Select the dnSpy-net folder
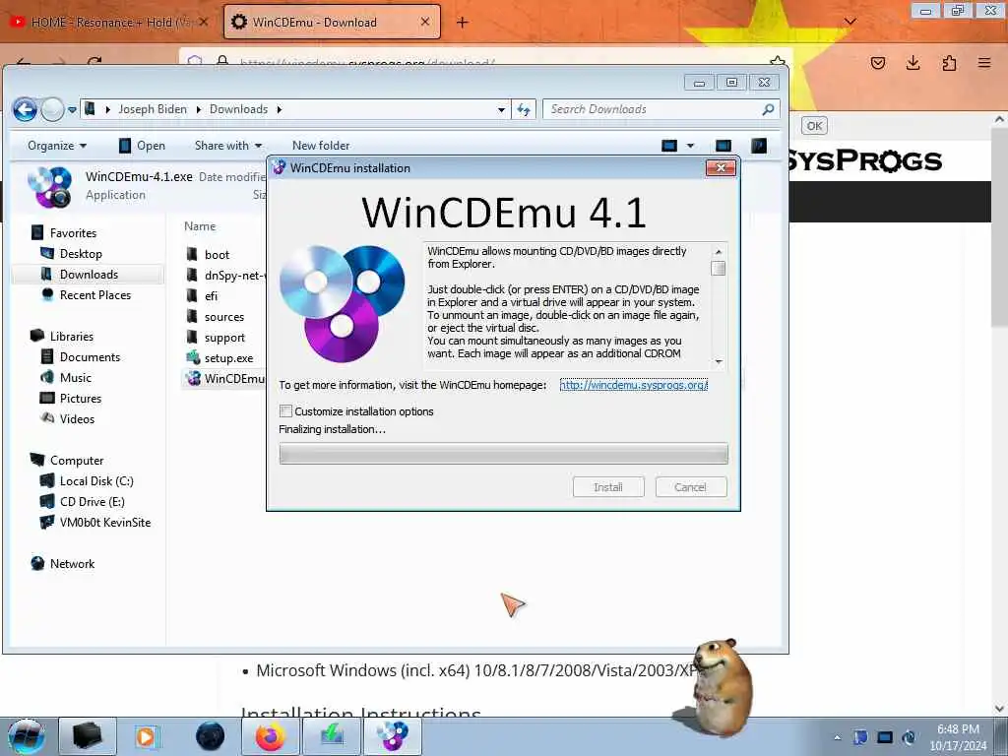Viewport: 1008px width, 756px height. (x=225, y=276)
